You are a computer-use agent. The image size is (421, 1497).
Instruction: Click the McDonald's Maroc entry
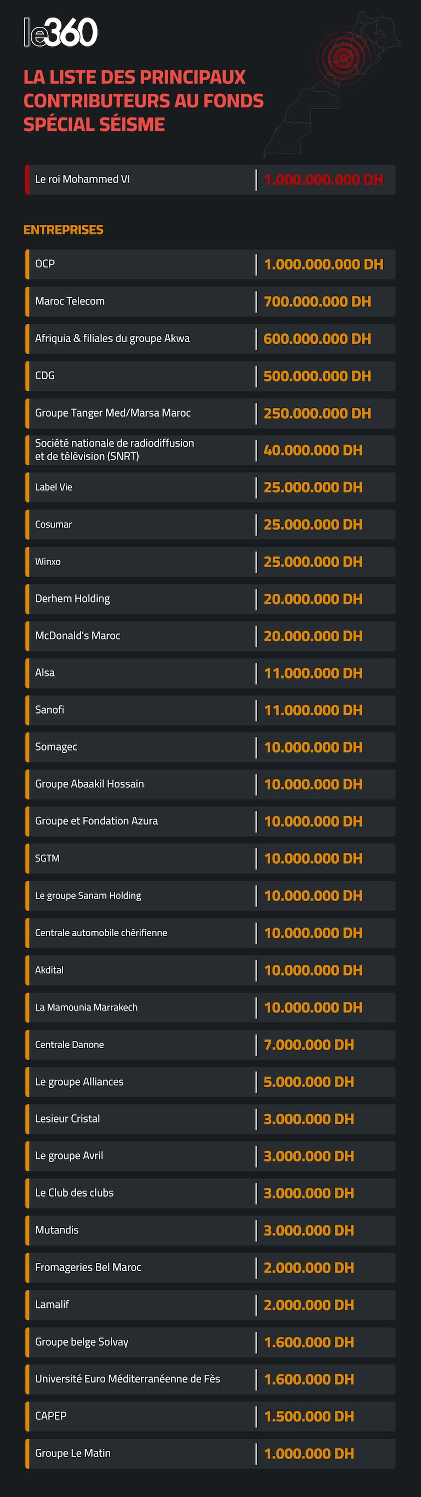(x=77, y=636)
